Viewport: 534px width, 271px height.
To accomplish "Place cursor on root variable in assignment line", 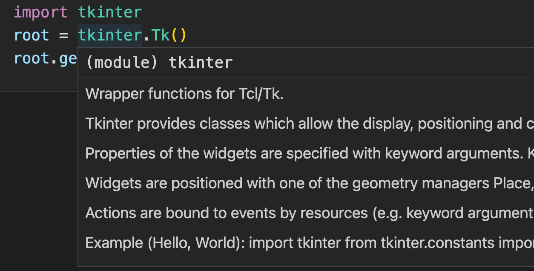I will pos(32,35).
